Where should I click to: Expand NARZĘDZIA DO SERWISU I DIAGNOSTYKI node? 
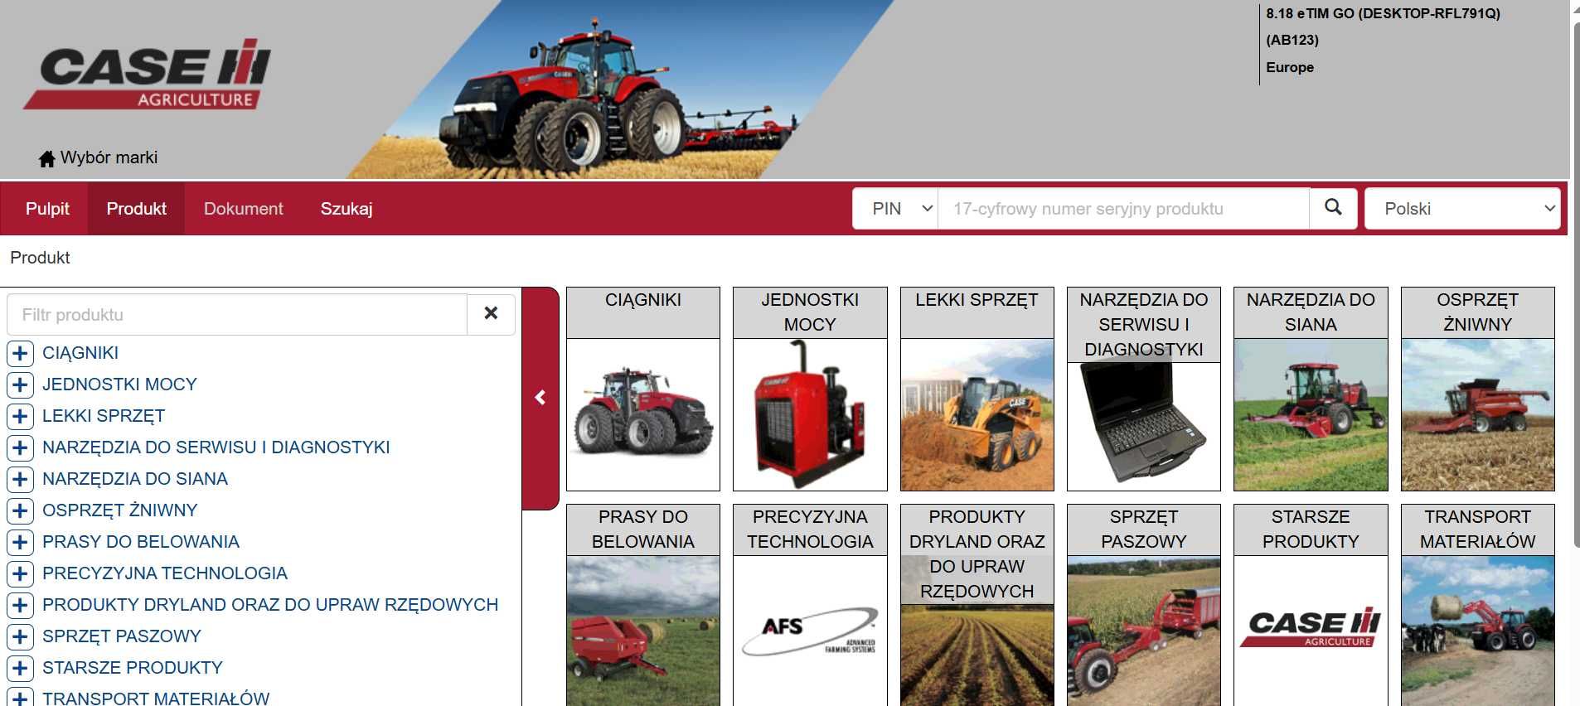coord(20,447)
